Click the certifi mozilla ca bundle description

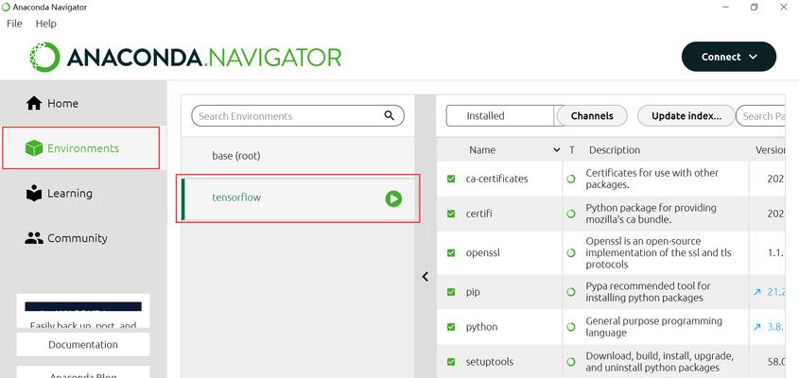click(651, 214)
